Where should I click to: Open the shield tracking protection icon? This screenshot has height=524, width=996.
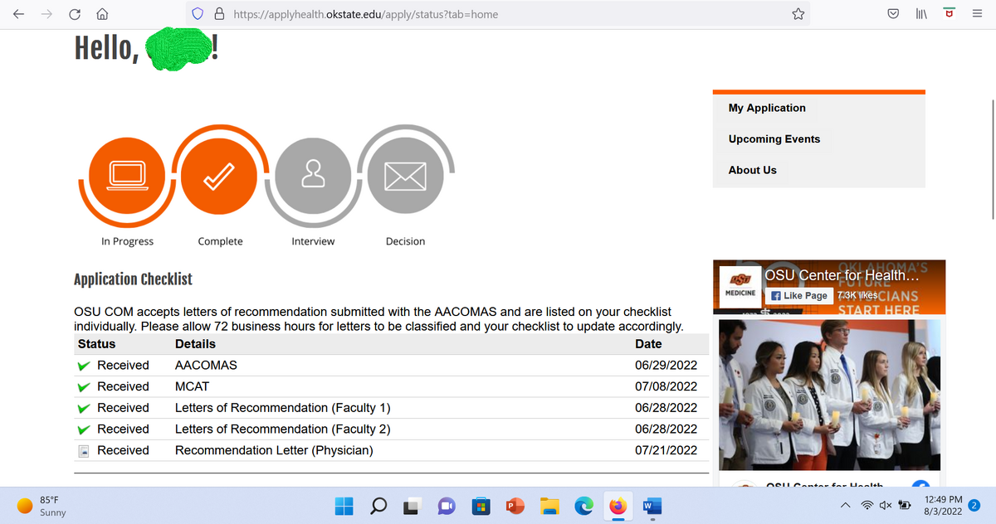coord(198,14)
